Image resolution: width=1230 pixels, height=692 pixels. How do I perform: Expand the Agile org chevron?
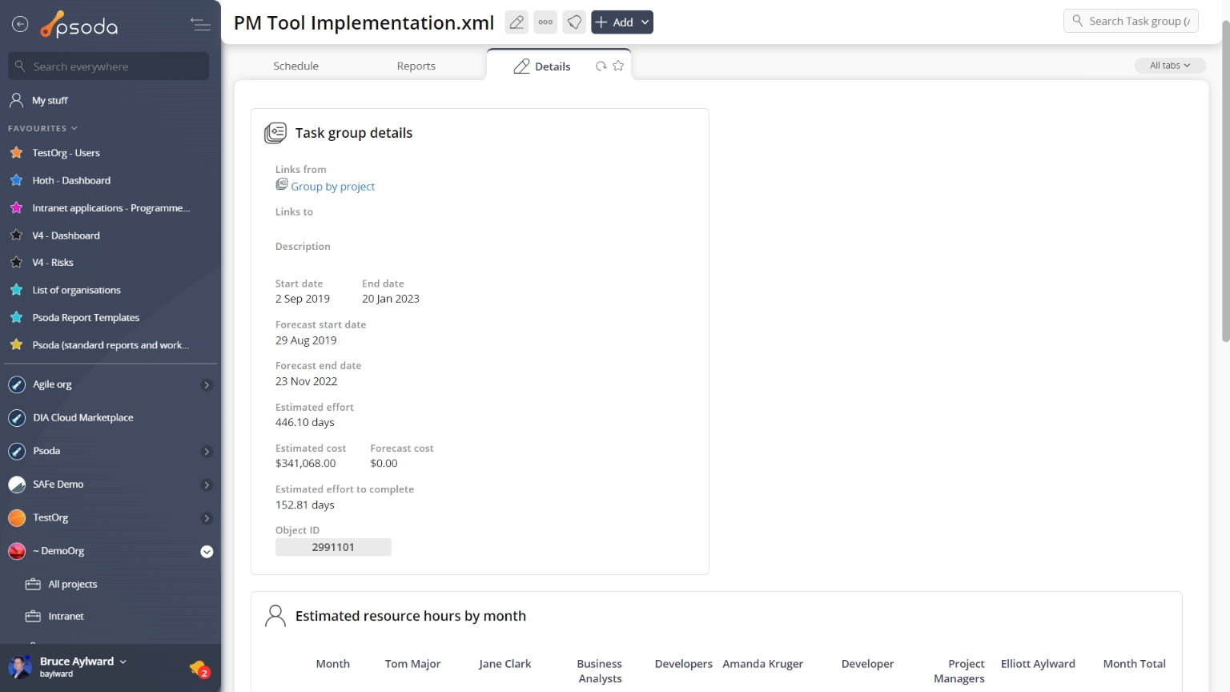click(x=207, y=385)
